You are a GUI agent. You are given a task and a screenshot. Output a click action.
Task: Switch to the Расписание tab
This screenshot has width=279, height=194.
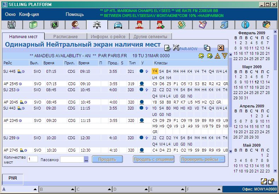[x=65, y=37]
